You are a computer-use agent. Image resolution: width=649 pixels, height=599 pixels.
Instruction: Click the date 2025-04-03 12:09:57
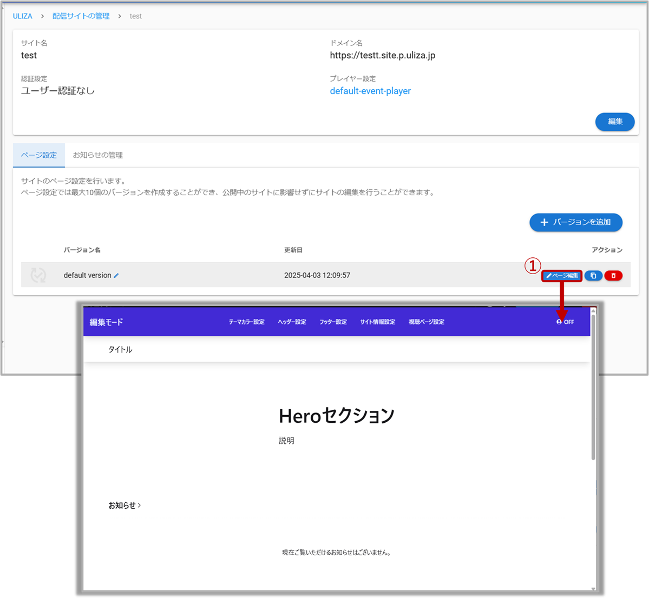coord(317,275)
